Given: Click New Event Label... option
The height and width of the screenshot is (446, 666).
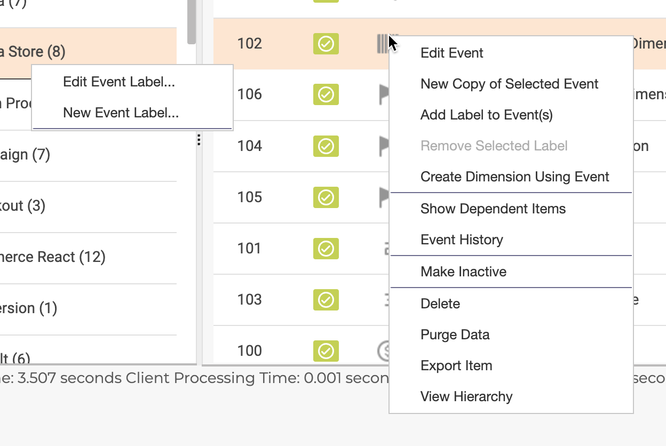Looking at the screenshot, I should click(x=121, y=113).
